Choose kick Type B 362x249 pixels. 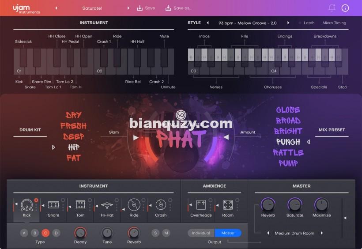coord(35,233)
